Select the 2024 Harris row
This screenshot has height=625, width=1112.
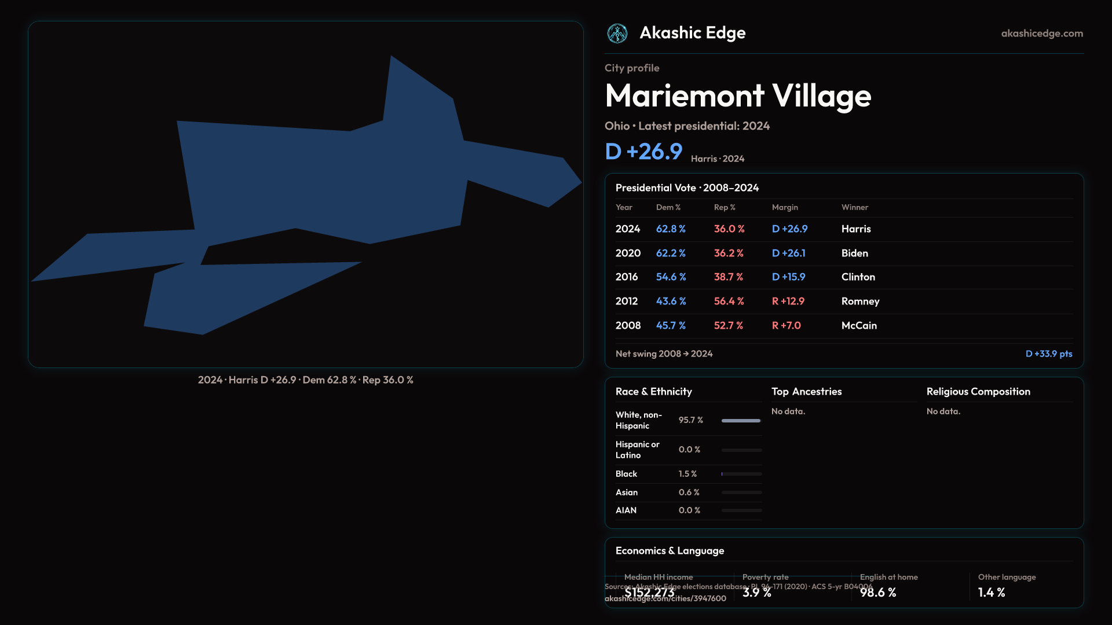[x=843, y=229]
